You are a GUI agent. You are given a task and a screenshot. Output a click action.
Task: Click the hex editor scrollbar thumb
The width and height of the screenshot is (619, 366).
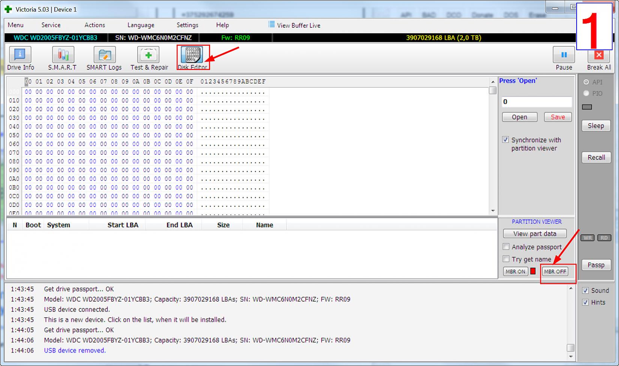coord(493,90)
